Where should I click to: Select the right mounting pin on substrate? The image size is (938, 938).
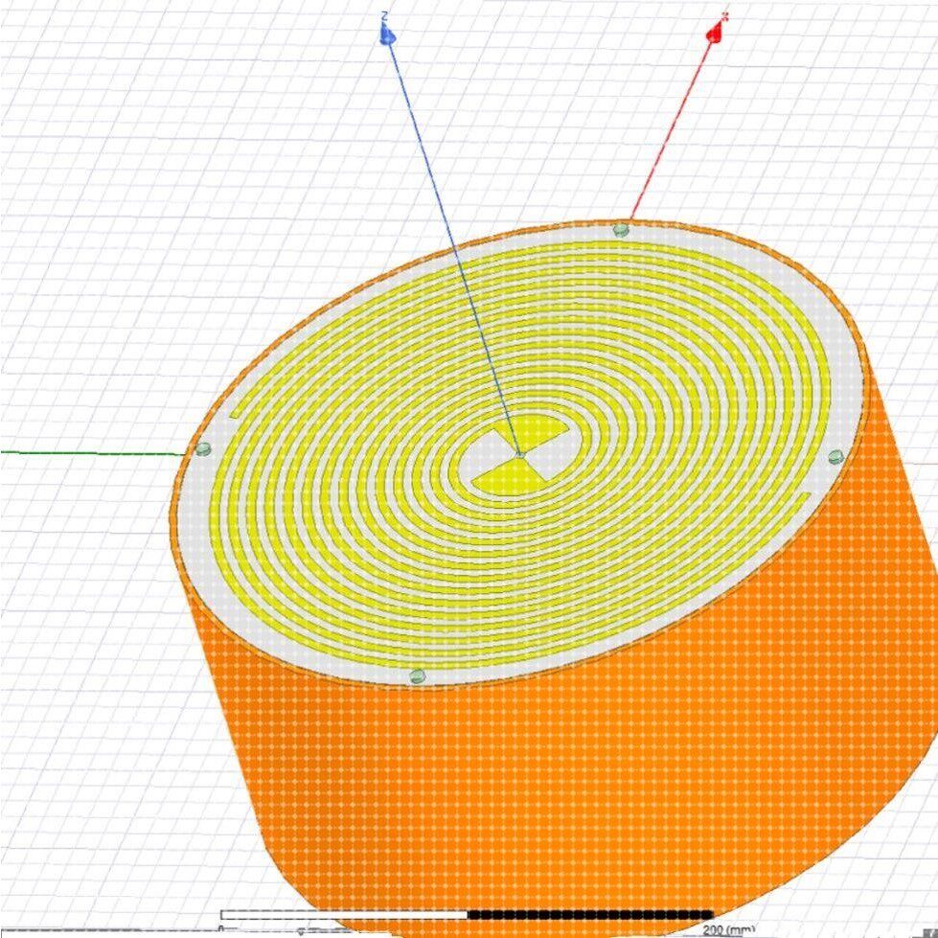[x=835, y=458]
